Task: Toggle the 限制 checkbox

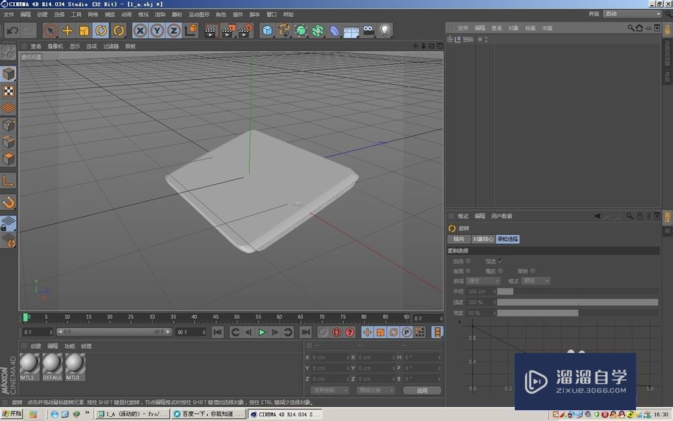Action: [532, 271]
